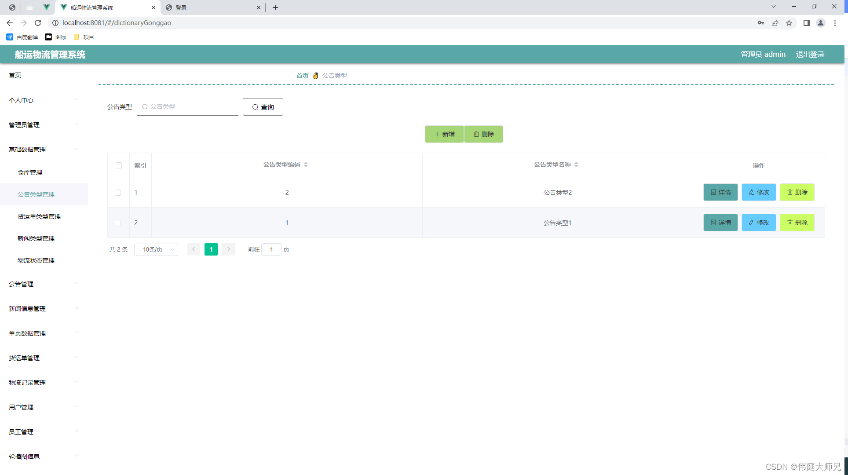Expand the 物流记录管理 sidebar menu
This screenshot has width=848, height=475.
(x=44, y=383)
